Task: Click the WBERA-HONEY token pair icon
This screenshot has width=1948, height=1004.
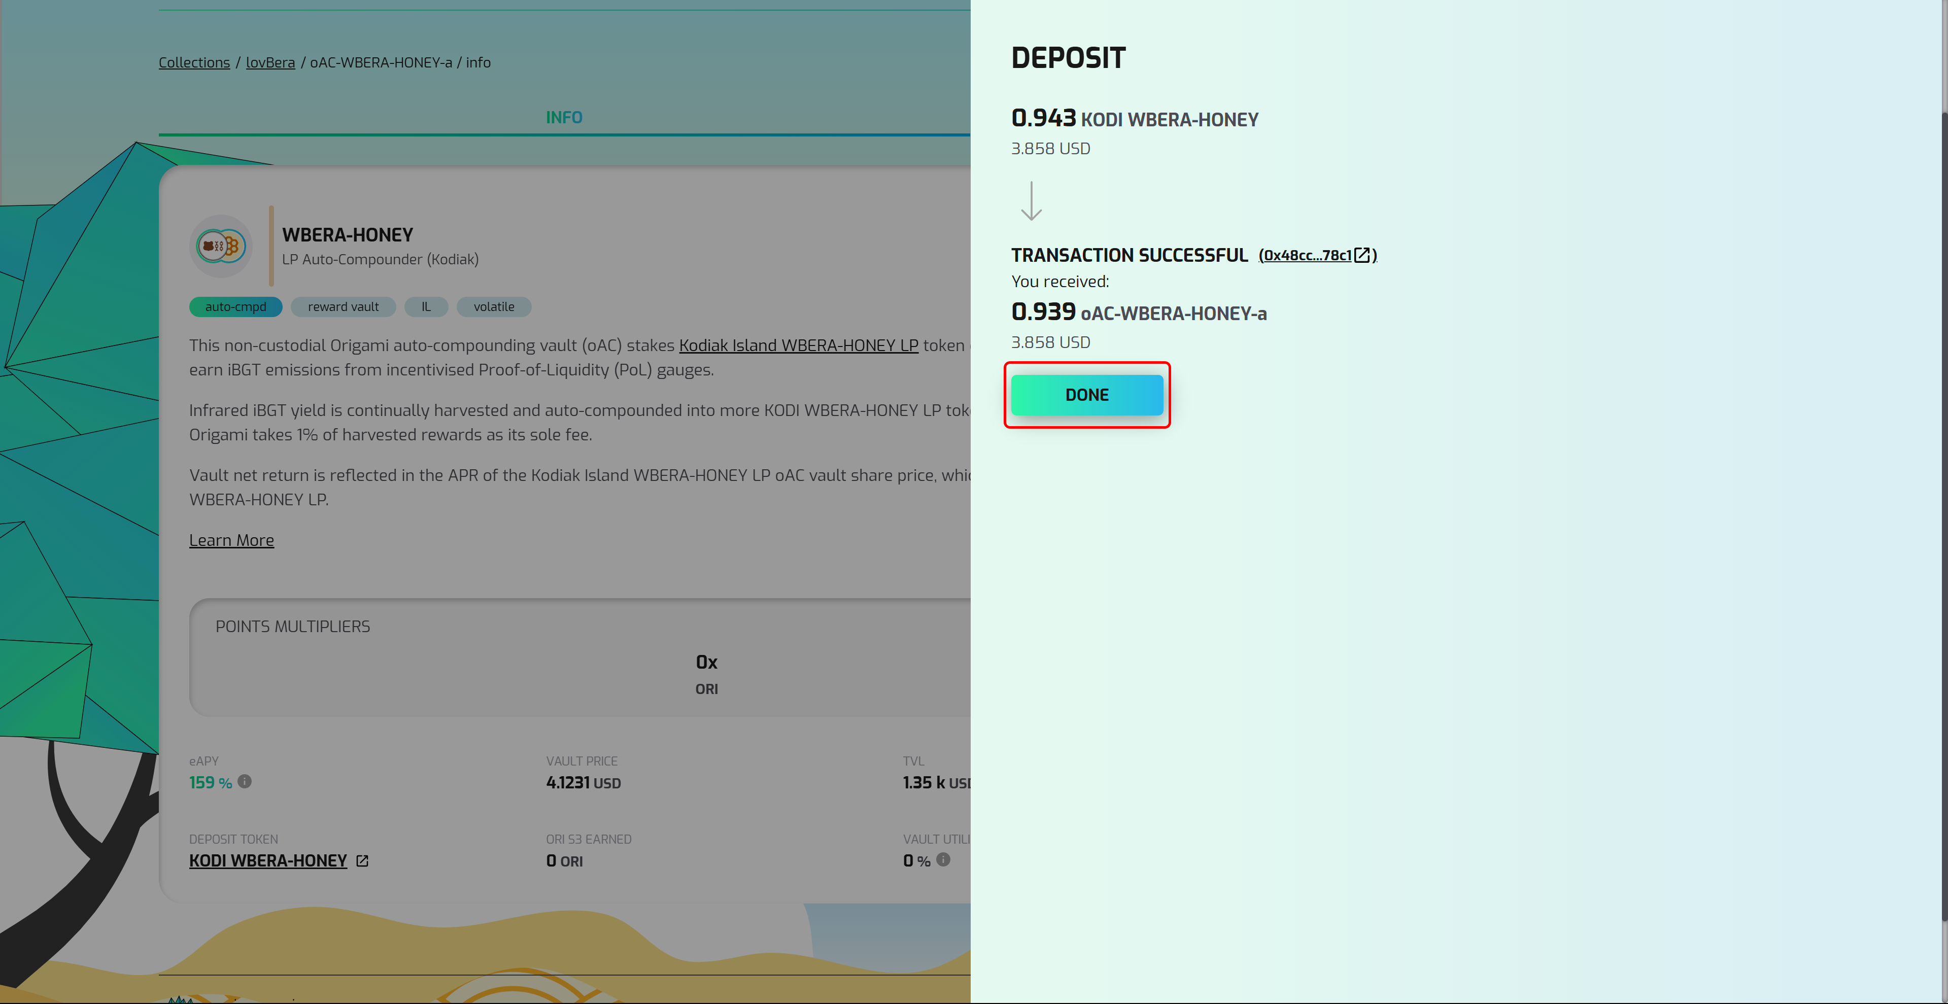Action: 220,246
